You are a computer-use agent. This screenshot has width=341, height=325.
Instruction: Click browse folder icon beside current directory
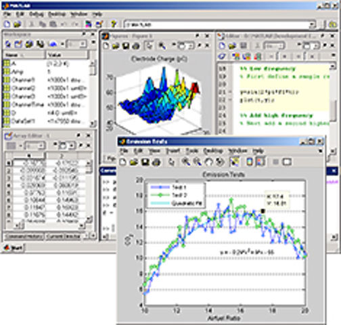[332, 24]
